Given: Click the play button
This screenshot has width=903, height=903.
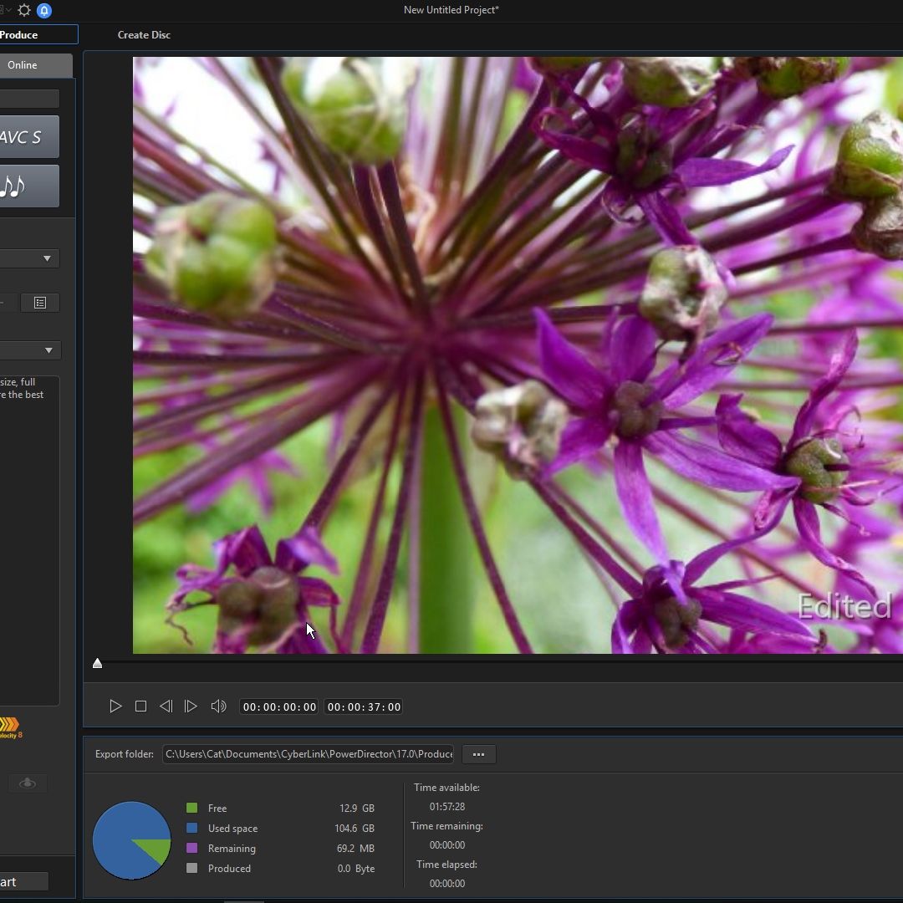Looking at the screenshot, I should point(115,706).
